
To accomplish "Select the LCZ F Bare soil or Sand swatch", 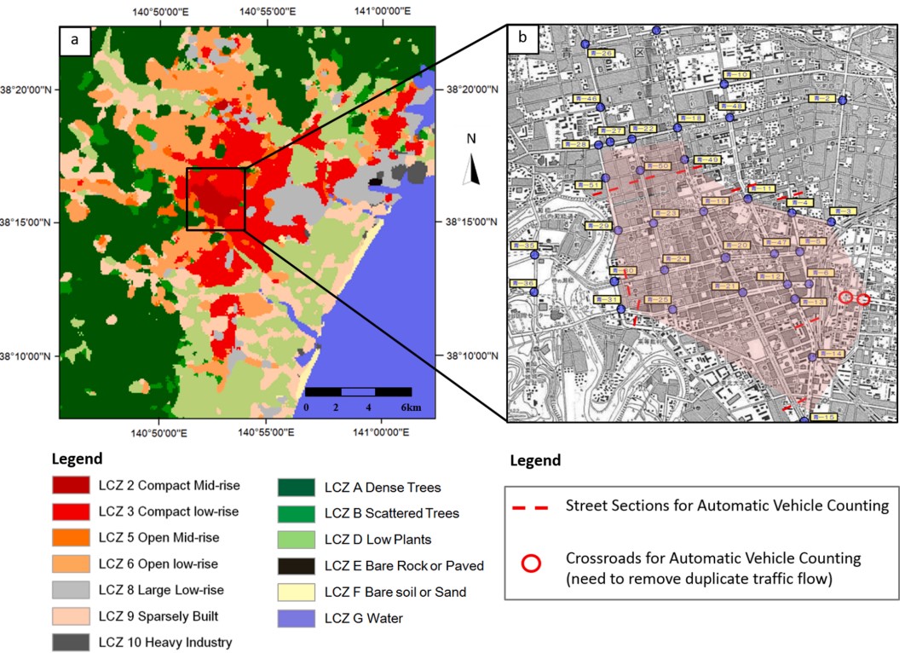I will pyautogui.click(x=296, y=592).
